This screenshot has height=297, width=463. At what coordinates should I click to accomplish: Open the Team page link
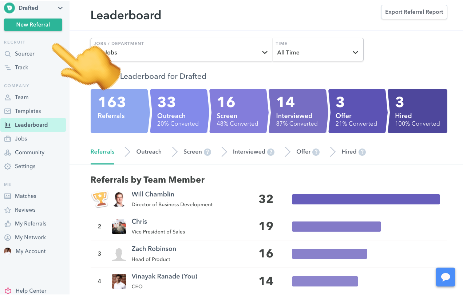click(x=21, y=97)
